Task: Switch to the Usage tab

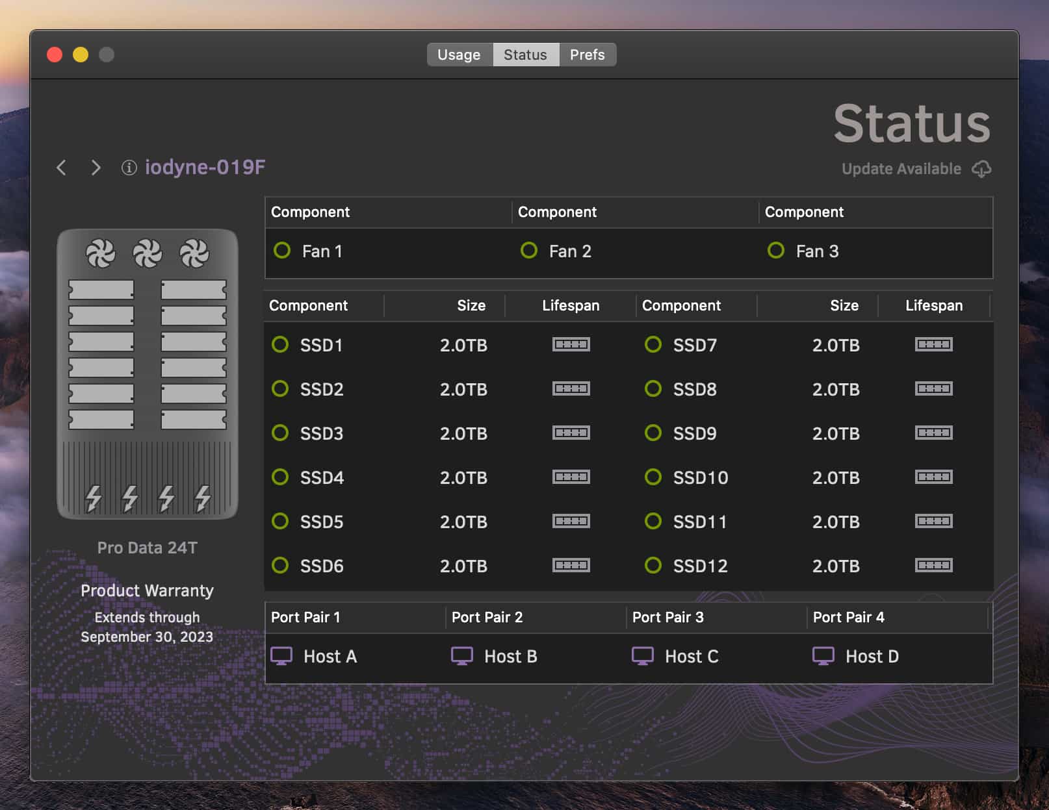Action: point(460,55)
